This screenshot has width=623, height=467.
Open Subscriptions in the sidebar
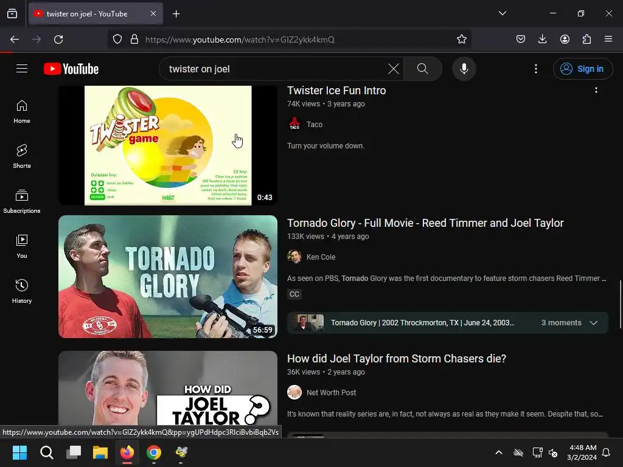[22, 201]
